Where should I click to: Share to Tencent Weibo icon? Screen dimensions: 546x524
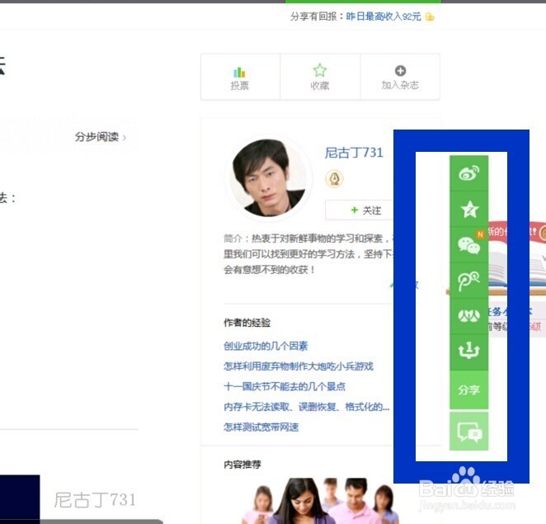(x=468, y=281)
